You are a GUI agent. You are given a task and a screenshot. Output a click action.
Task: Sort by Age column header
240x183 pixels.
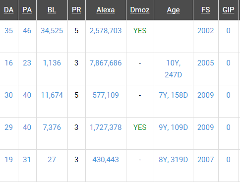tap(173, 10)
